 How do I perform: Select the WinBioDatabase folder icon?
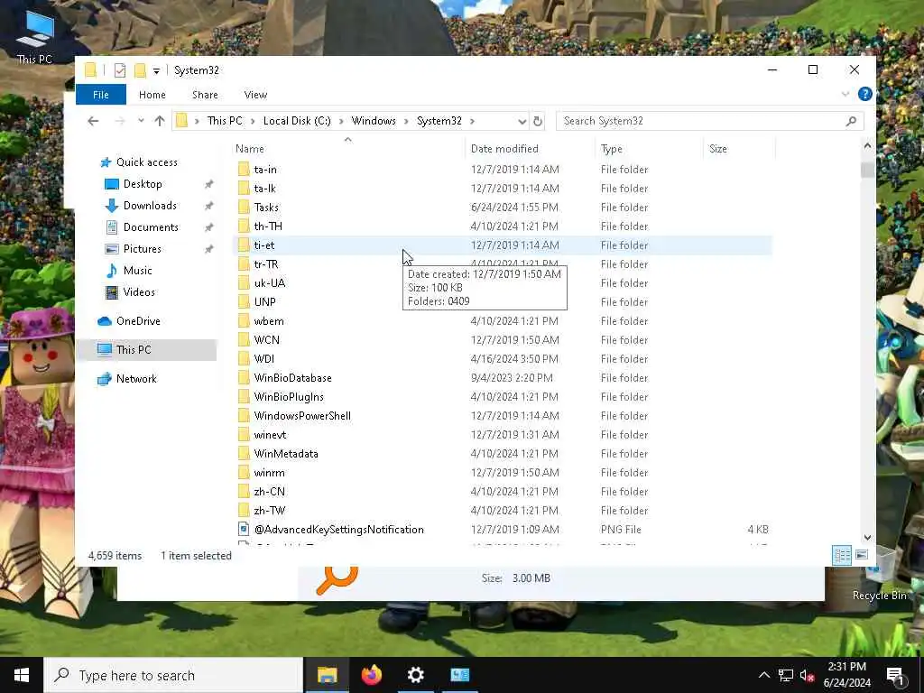click(244, 378)
